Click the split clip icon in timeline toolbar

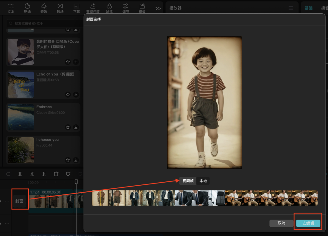point(20,174)
